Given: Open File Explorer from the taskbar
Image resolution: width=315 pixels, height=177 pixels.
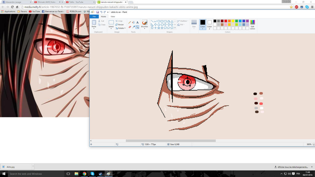Looking at the screenshot, I should click(76, 174).
